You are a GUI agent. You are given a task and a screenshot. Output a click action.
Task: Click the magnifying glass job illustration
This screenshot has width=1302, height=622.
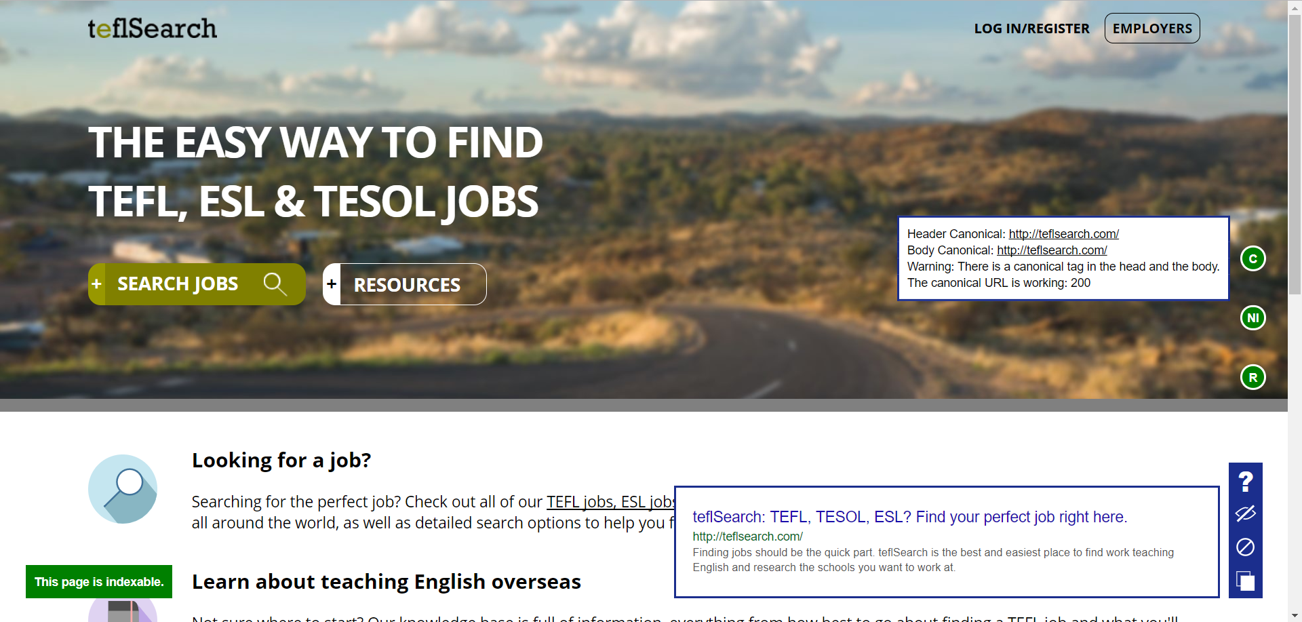coord(123,489)
